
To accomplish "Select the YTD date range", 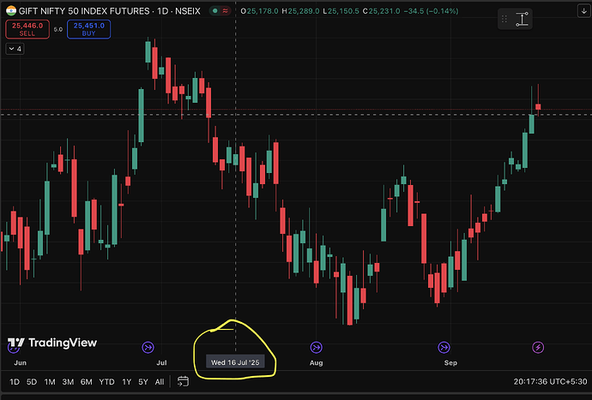I will tap(107, 382).
